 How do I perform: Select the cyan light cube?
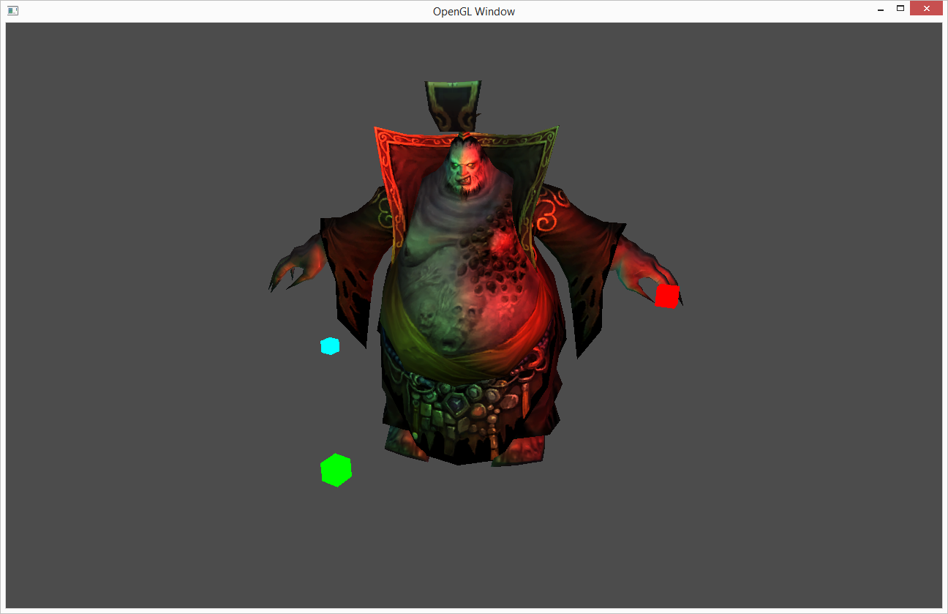(x=330, y=346)
